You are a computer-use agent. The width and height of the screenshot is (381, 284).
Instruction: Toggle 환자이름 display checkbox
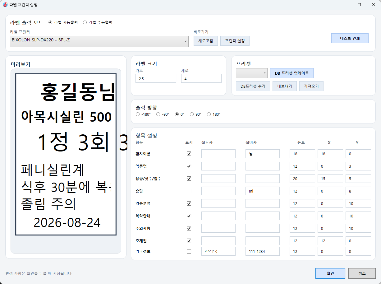point(189,154)
